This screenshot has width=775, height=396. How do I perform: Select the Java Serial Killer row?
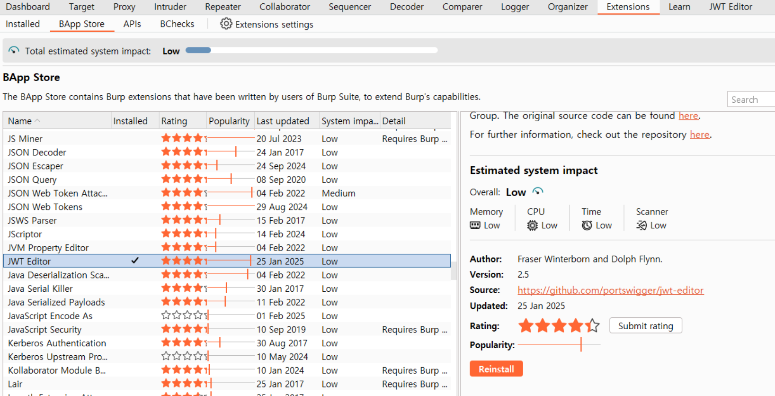[227, 288]
